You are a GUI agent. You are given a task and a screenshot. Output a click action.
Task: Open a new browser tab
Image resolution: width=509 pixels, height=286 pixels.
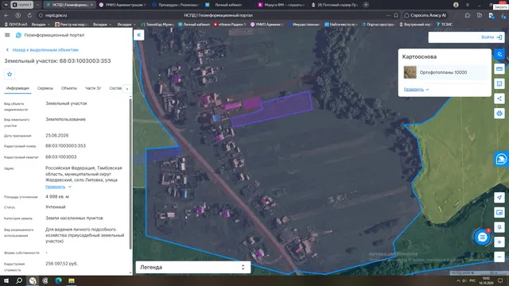point(366,5)
